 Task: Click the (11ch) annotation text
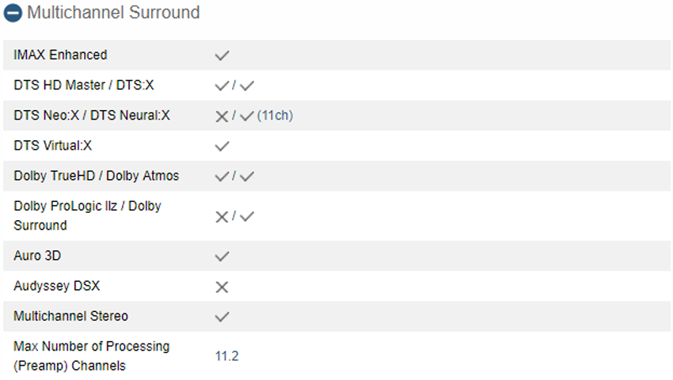275,116
